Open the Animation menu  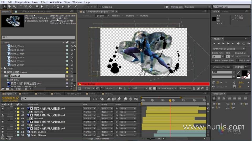(x=56, y=2)
